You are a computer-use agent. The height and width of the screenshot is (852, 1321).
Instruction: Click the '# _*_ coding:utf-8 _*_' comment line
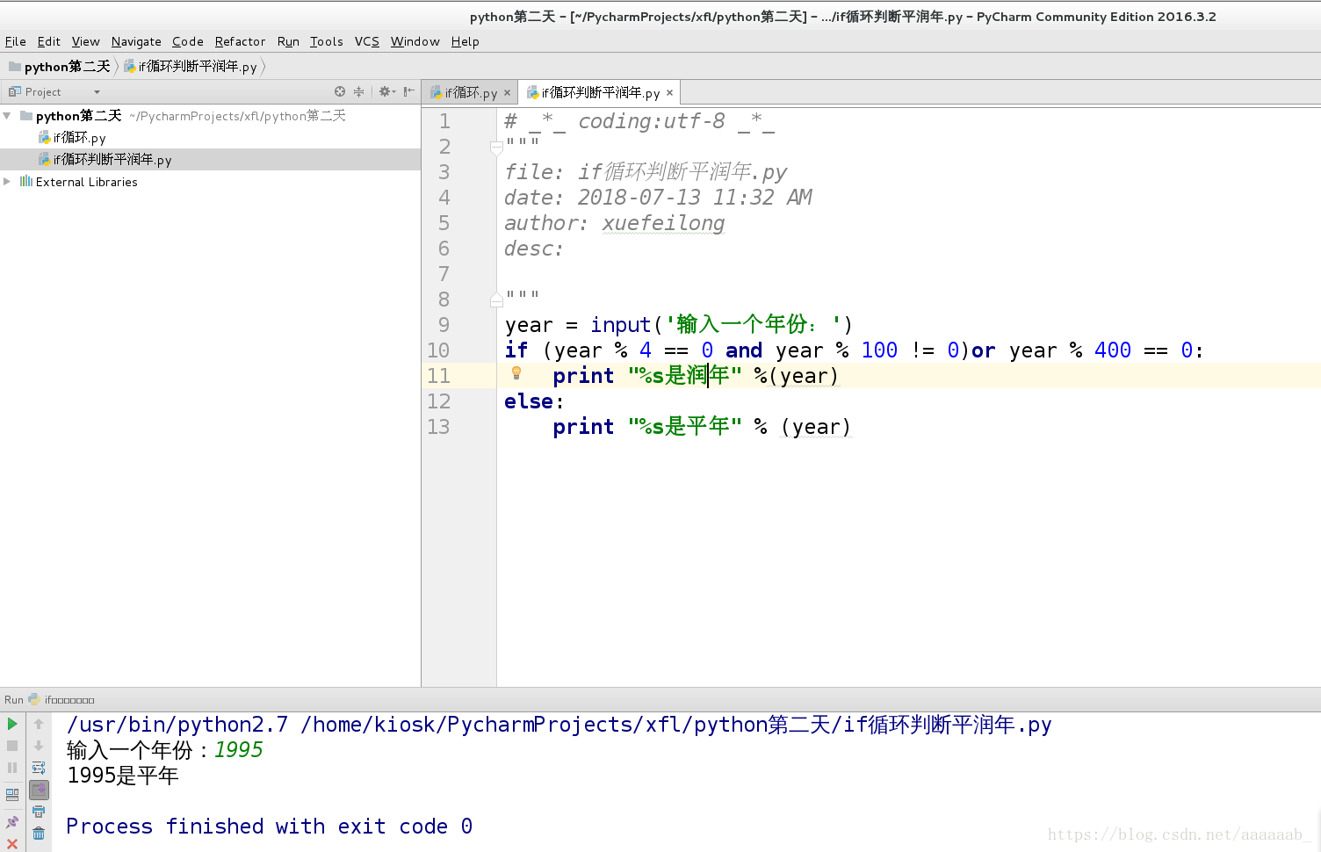pos(639,121)
